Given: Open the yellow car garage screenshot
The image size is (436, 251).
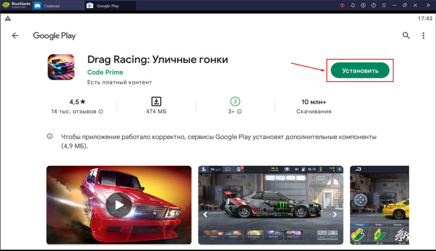Looking at the screenshot, I should (x=379, y=205).
